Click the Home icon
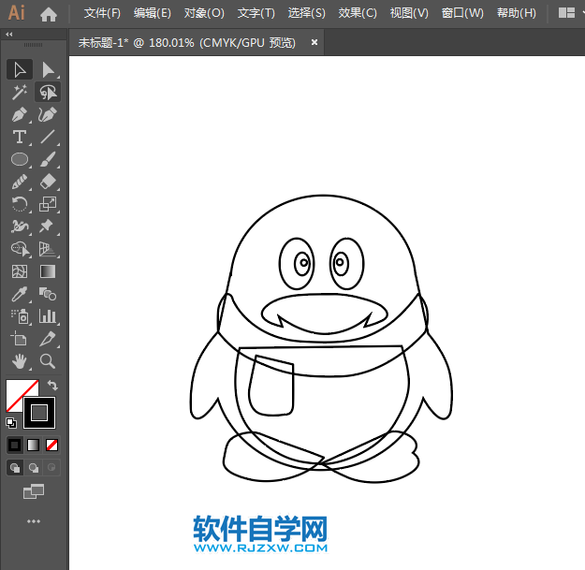Viewport: 585px width, 570px height. point(49,14)
